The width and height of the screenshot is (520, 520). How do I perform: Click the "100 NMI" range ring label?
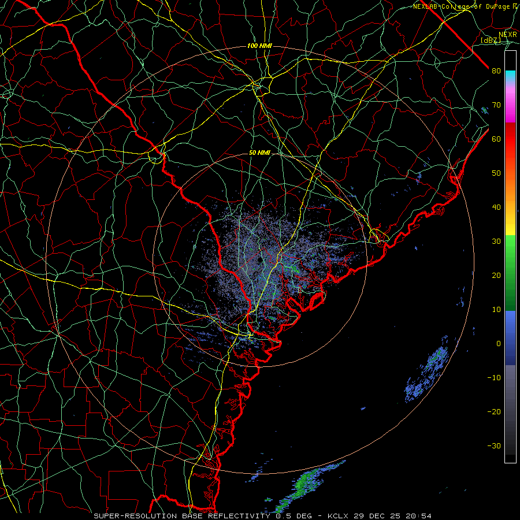[259, 46]
